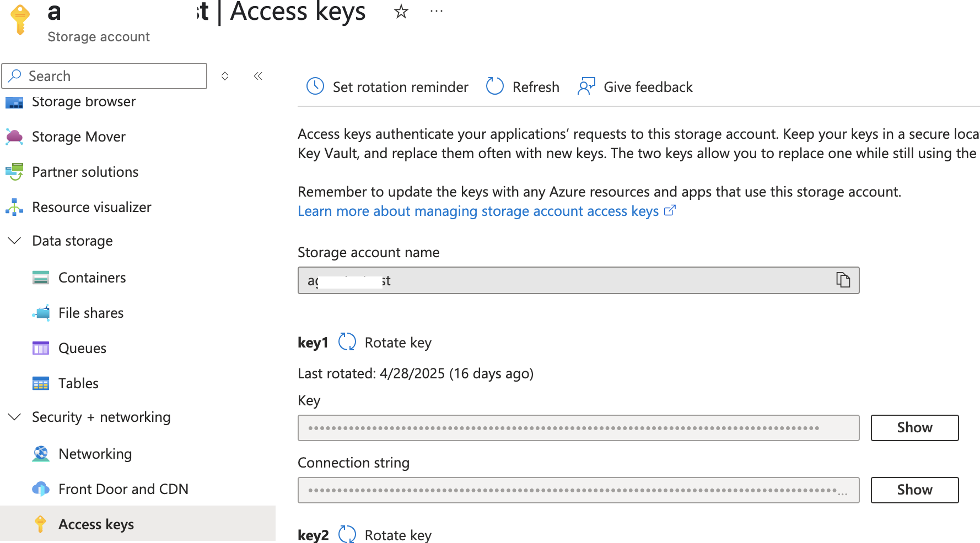The image size is (980, 543).
Task: Favorite this page with the star icon
Action: [x=401, y=11]
